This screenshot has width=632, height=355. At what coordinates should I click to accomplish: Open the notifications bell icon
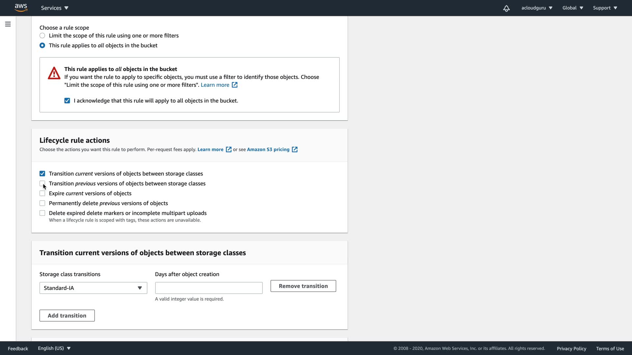506,8
